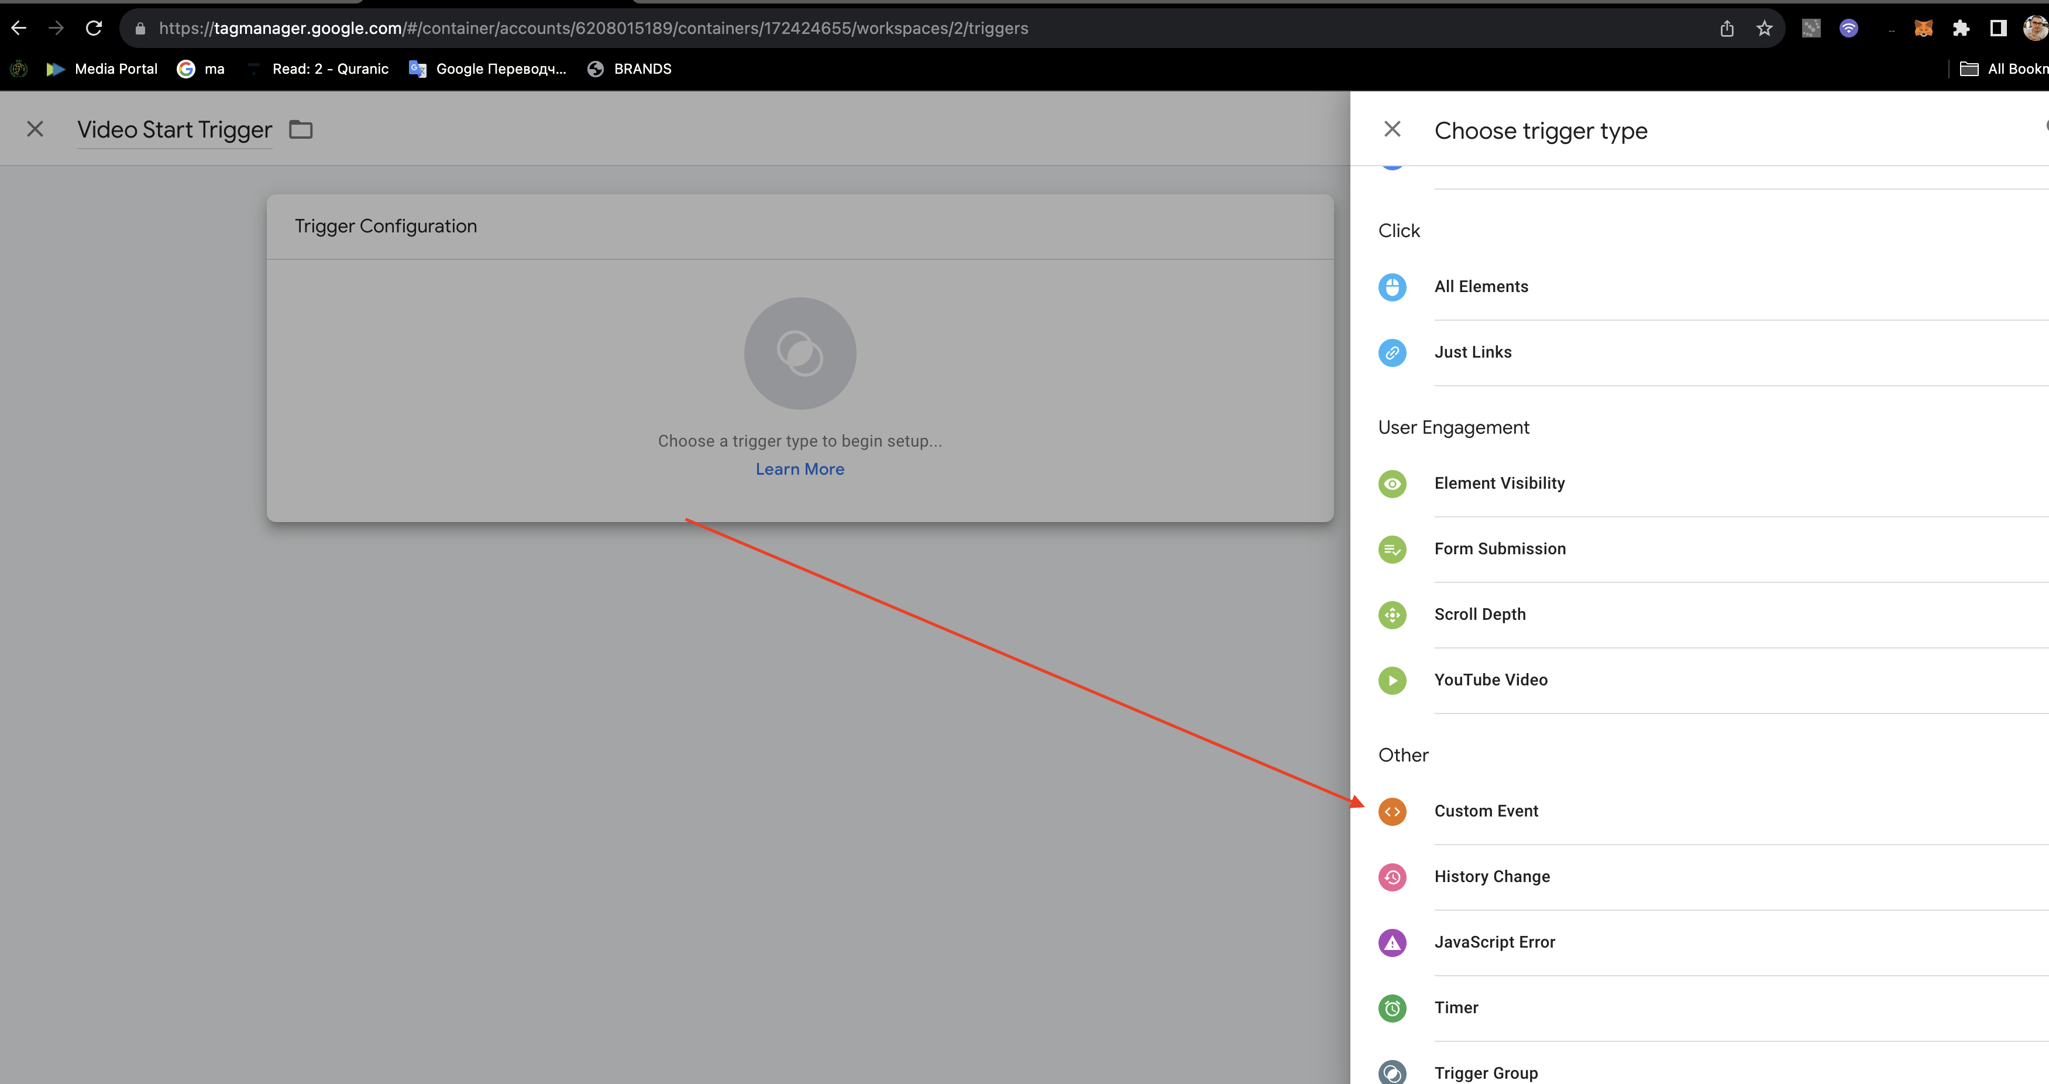Open the All Bookmarks folder

coord(2004,69)
